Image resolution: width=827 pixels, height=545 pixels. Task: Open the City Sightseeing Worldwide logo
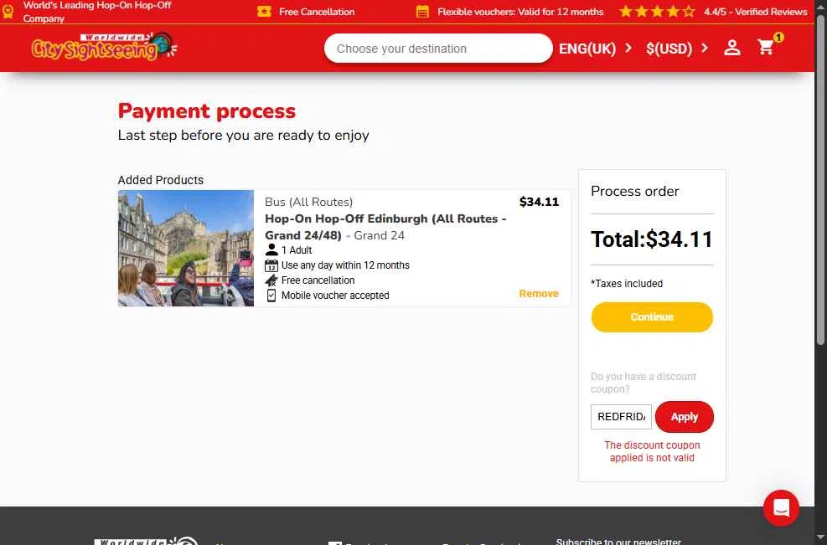click(105, 46)
